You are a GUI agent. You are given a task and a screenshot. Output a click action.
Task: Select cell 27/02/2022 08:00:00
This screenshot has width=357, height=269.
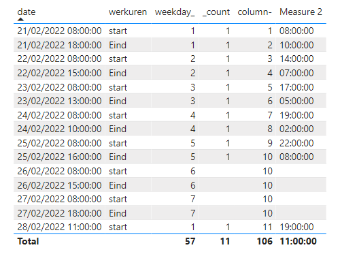(59, 199)
